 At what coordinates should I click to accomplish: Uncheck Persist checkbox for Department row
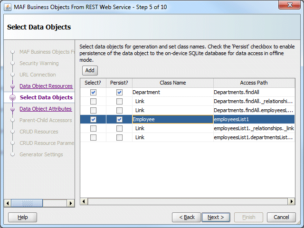[x=119, y=92]
